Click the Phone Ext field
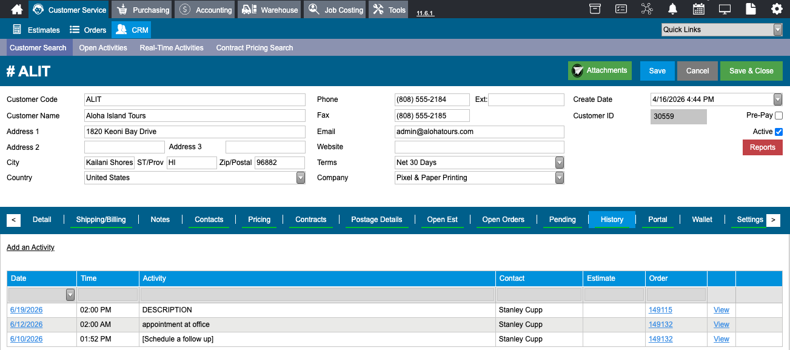The width and height of the screenshot is (790, 350). tap(526, 99)
